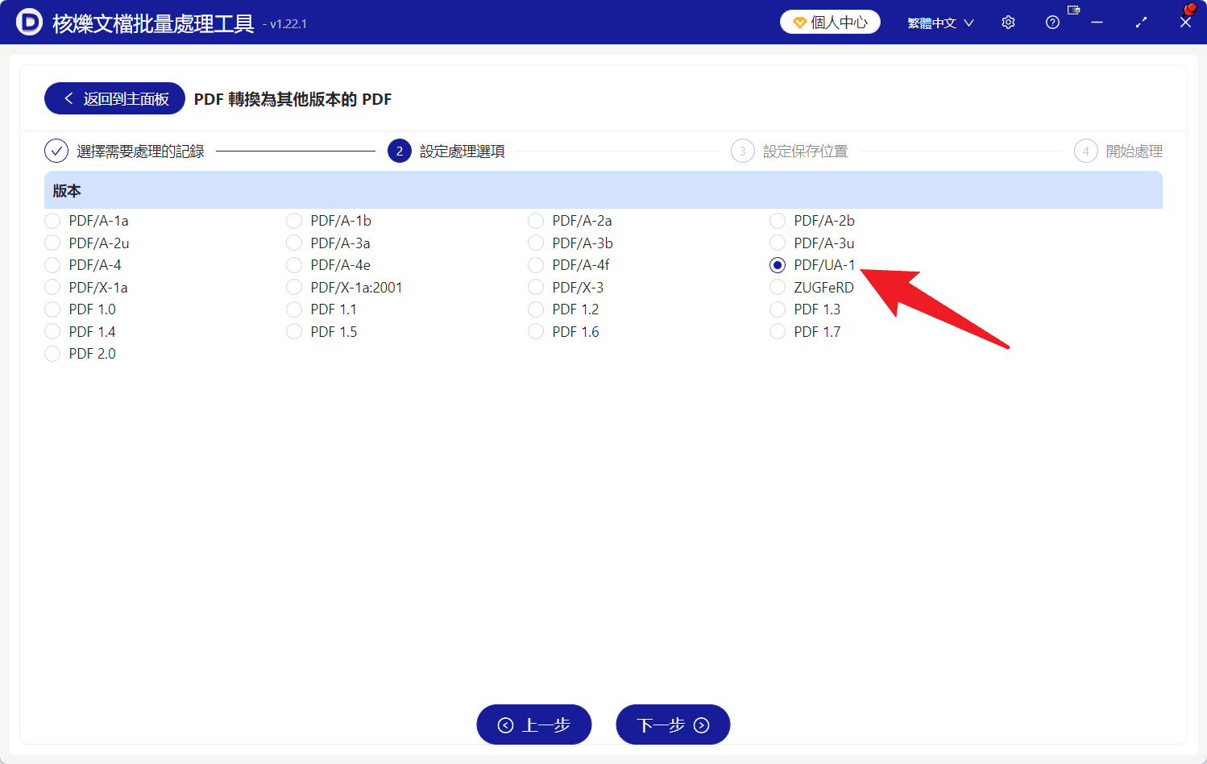Select PDF/X-3 version option

tap(536, 287)
